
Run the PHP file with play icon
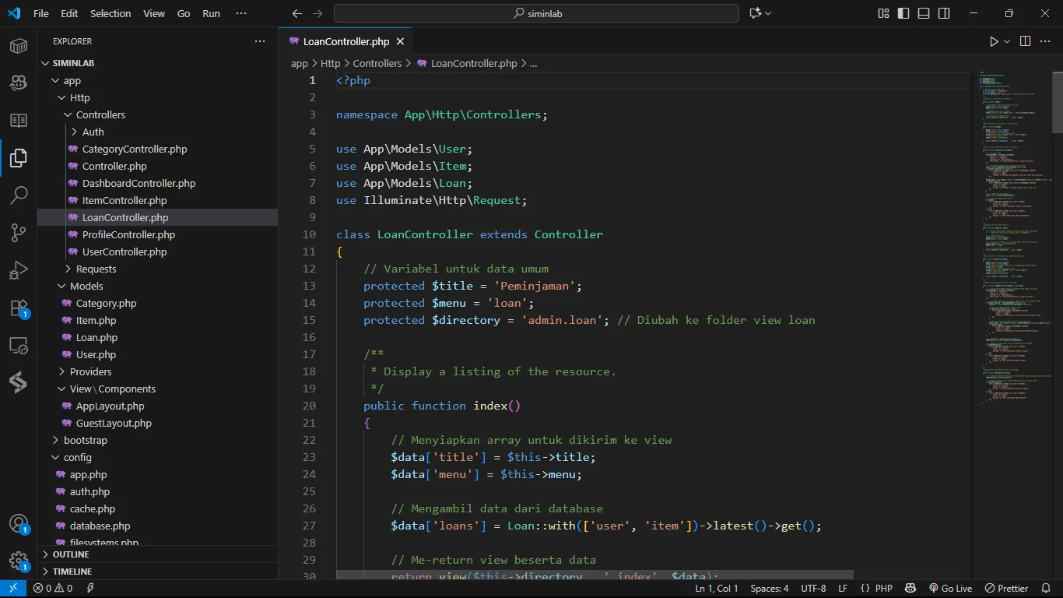point(994,41)
